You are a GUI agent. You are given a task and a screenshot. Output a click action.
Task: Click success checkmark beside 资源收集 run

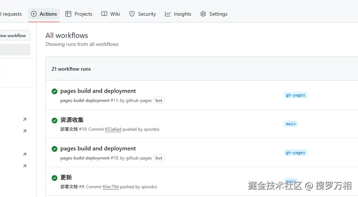(55, 120)
